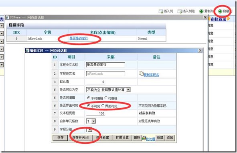Click the 不可见则为隐藏字段 note text
237x153 pixels.
pos(152,106)
